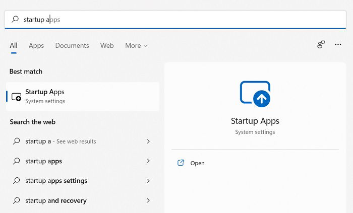
Task: Expand the 'startup a' web result chevron
Action: pos(148,141)
